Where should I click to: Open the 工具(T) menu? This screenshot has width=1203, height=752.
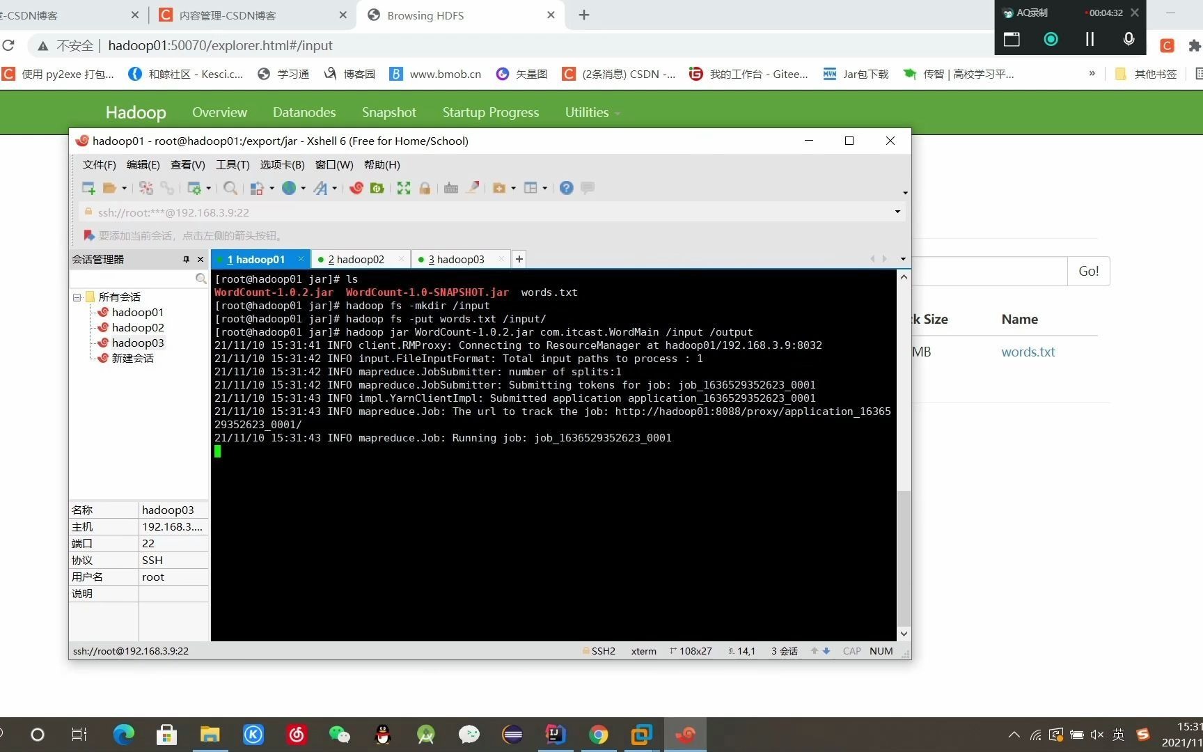[233, 165]
